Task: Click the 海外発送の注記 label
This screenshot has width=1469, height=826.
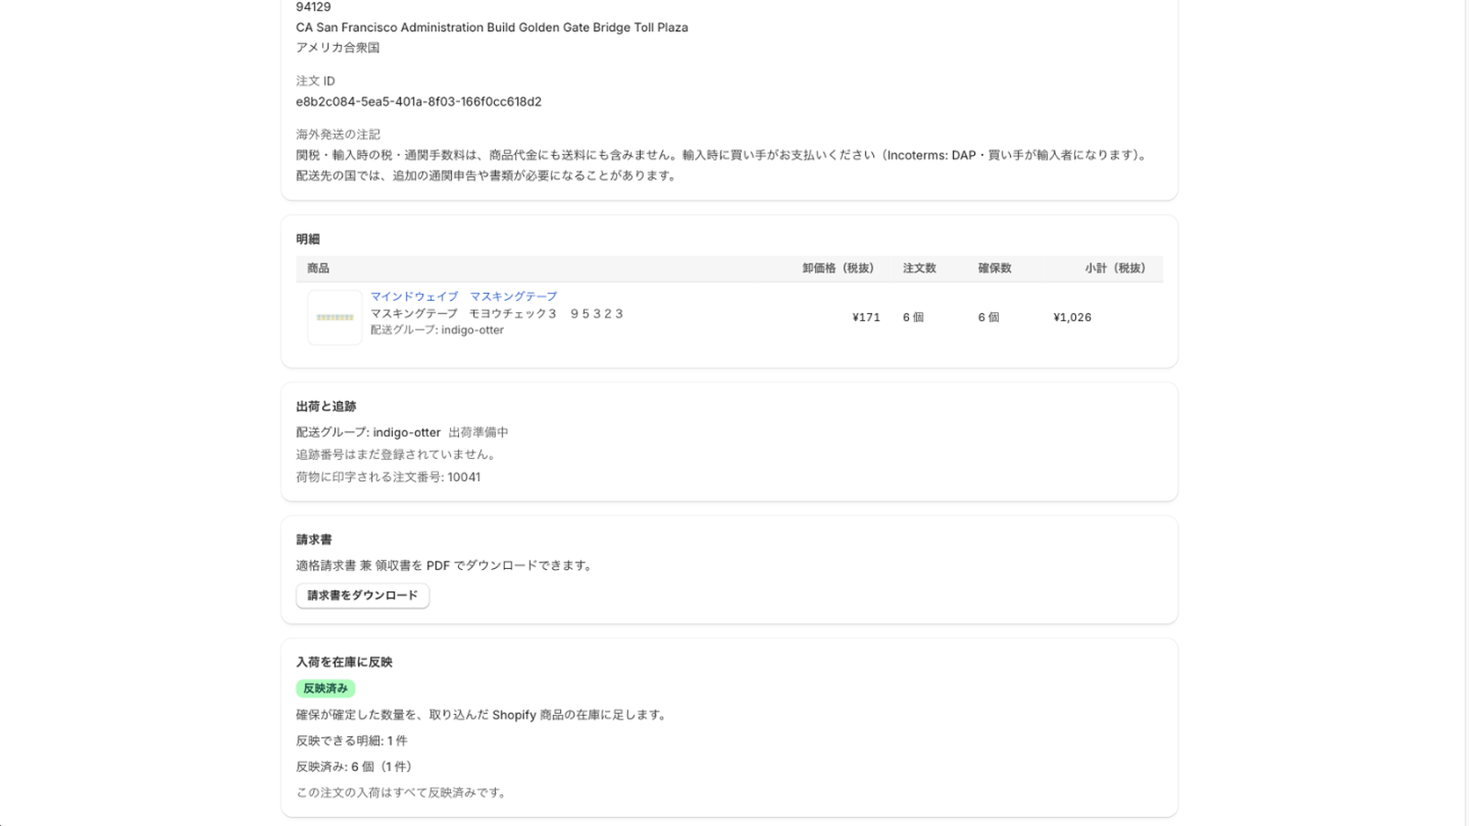Action: [338, 134]
